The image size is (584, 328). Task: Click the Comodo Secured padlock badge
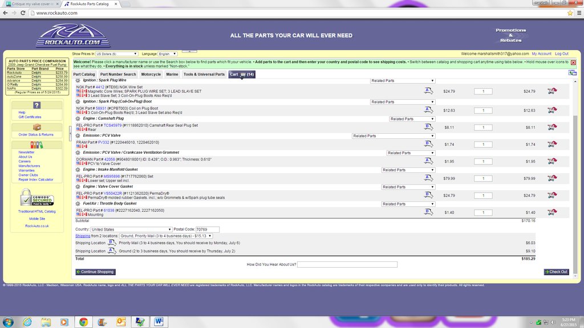pos(37,198)
